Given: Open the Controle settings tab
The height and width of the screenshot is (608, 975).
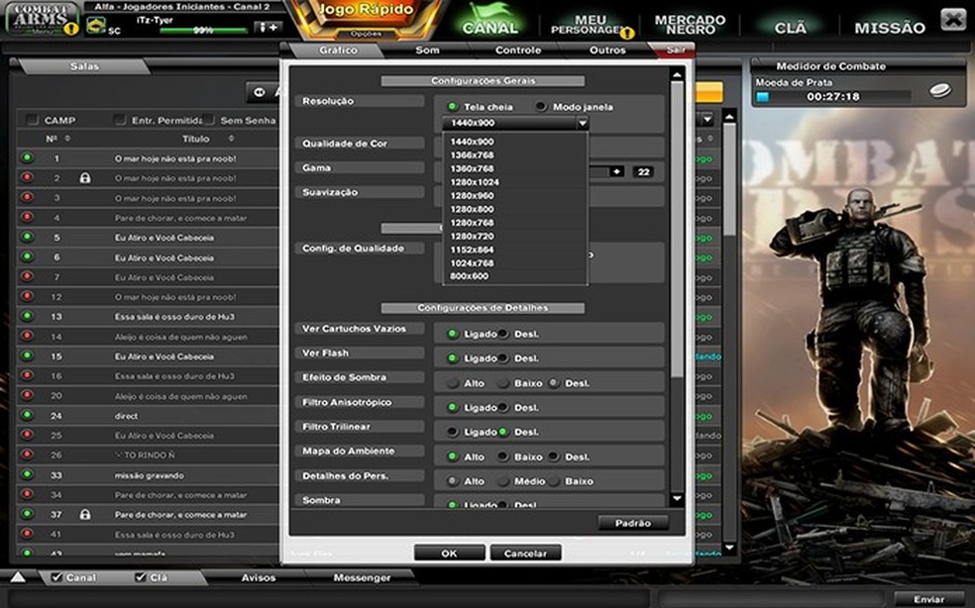Looking at the screenshot, I should click(x=517, y=50).
